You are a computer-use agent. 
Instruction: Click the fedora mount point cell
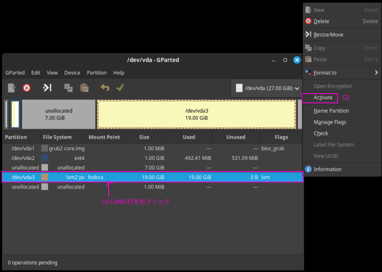[95, 177]
